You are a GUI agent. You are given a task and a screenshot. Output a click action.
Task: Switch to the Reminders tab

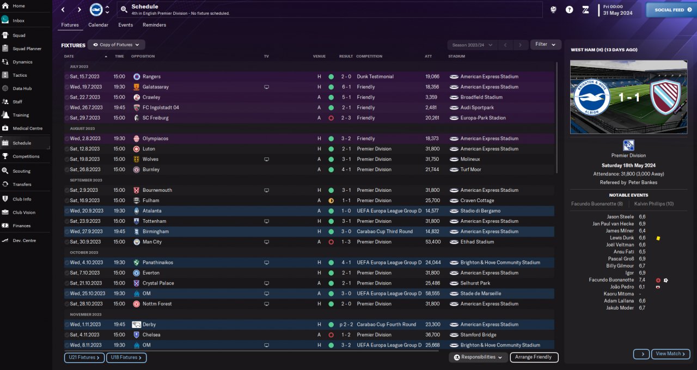[x=154, y=25]
